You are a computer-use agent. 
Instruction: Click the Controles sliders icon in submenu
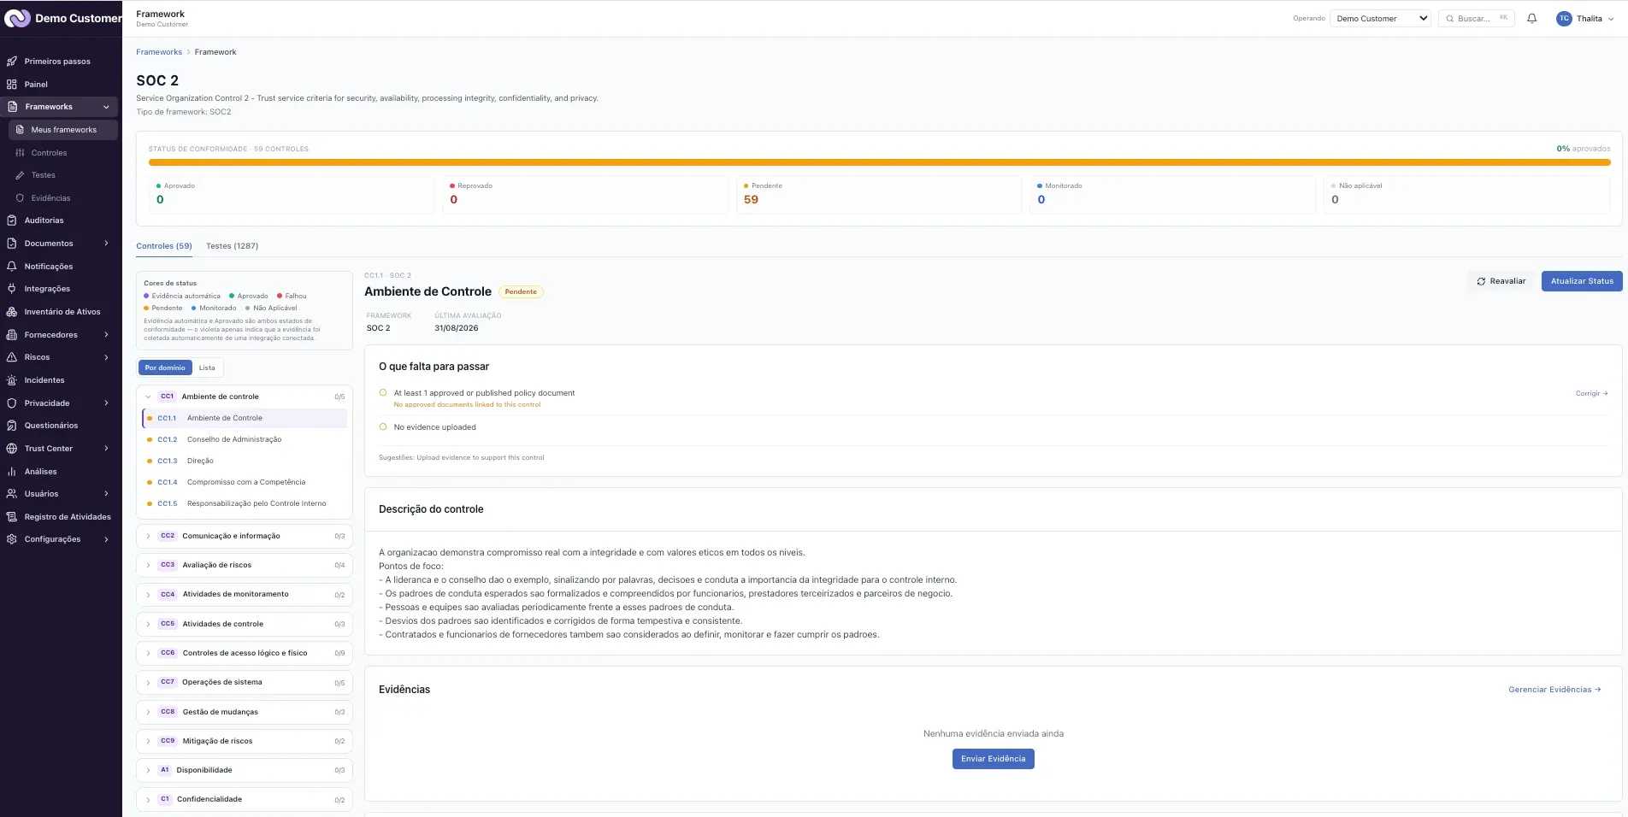click(x=20, y=153)
